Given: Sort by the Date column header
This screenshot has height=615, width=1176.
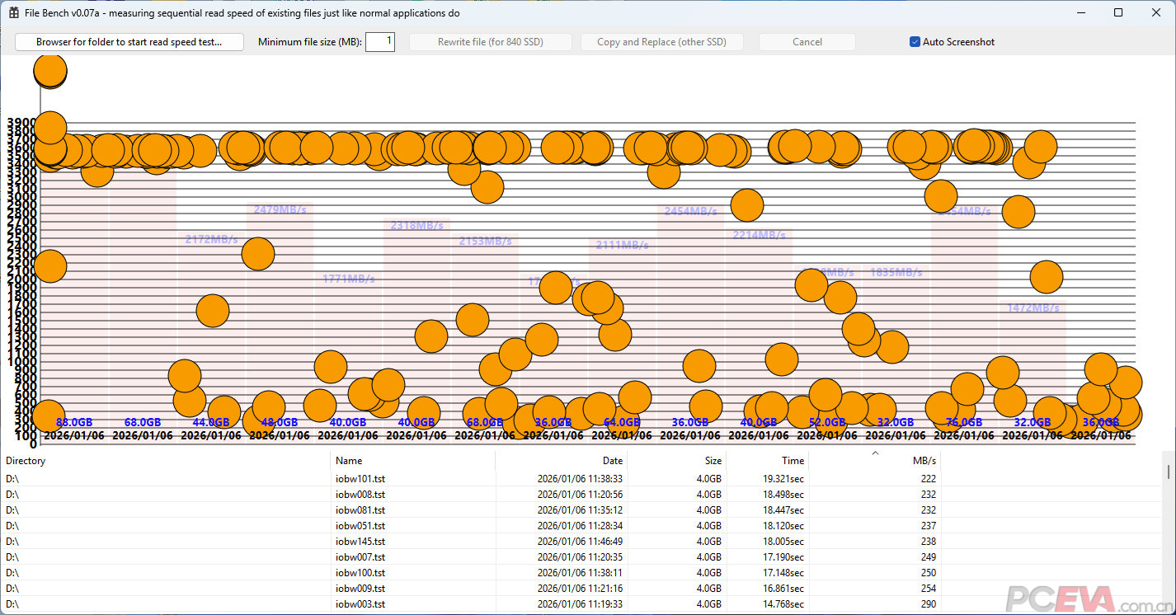Looking at the screenshot, I should point(561,461).
